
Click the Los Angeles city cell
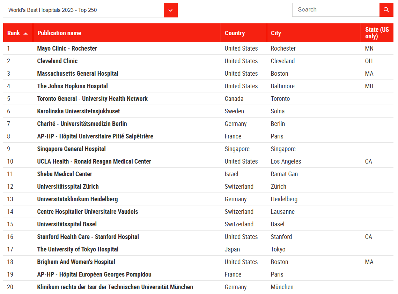[286, 161]
